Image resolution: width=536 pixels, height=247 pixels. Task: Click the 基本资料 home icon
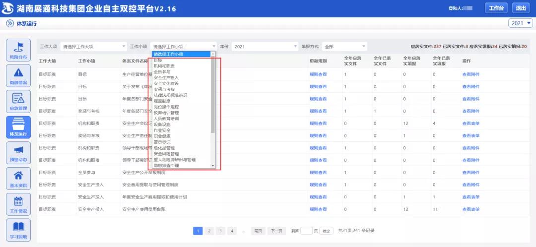(x=18, y=179)
